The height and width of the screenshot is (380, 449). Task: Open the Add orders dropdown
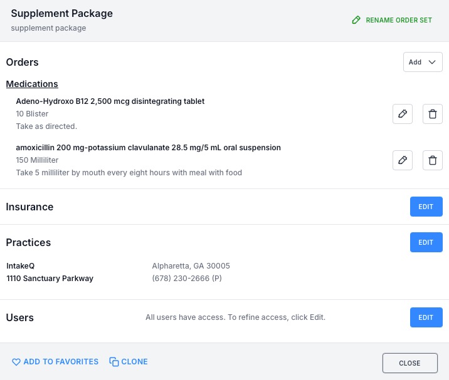point(423,62)
